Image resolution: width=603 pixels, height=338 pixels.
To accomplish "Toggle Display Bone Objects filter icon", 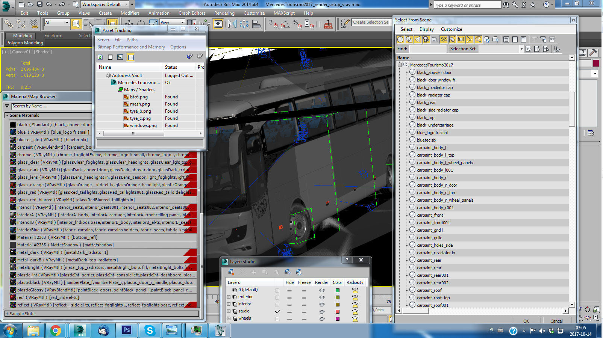I will point(470,39).
